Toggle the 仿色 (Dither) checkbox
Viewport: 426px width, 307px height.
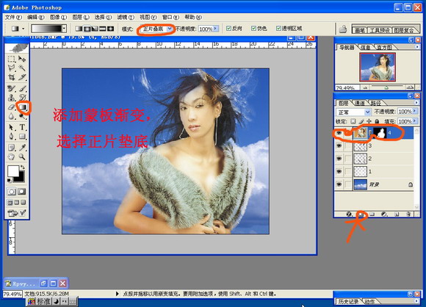pyautogui.click(x=253, y=28)
